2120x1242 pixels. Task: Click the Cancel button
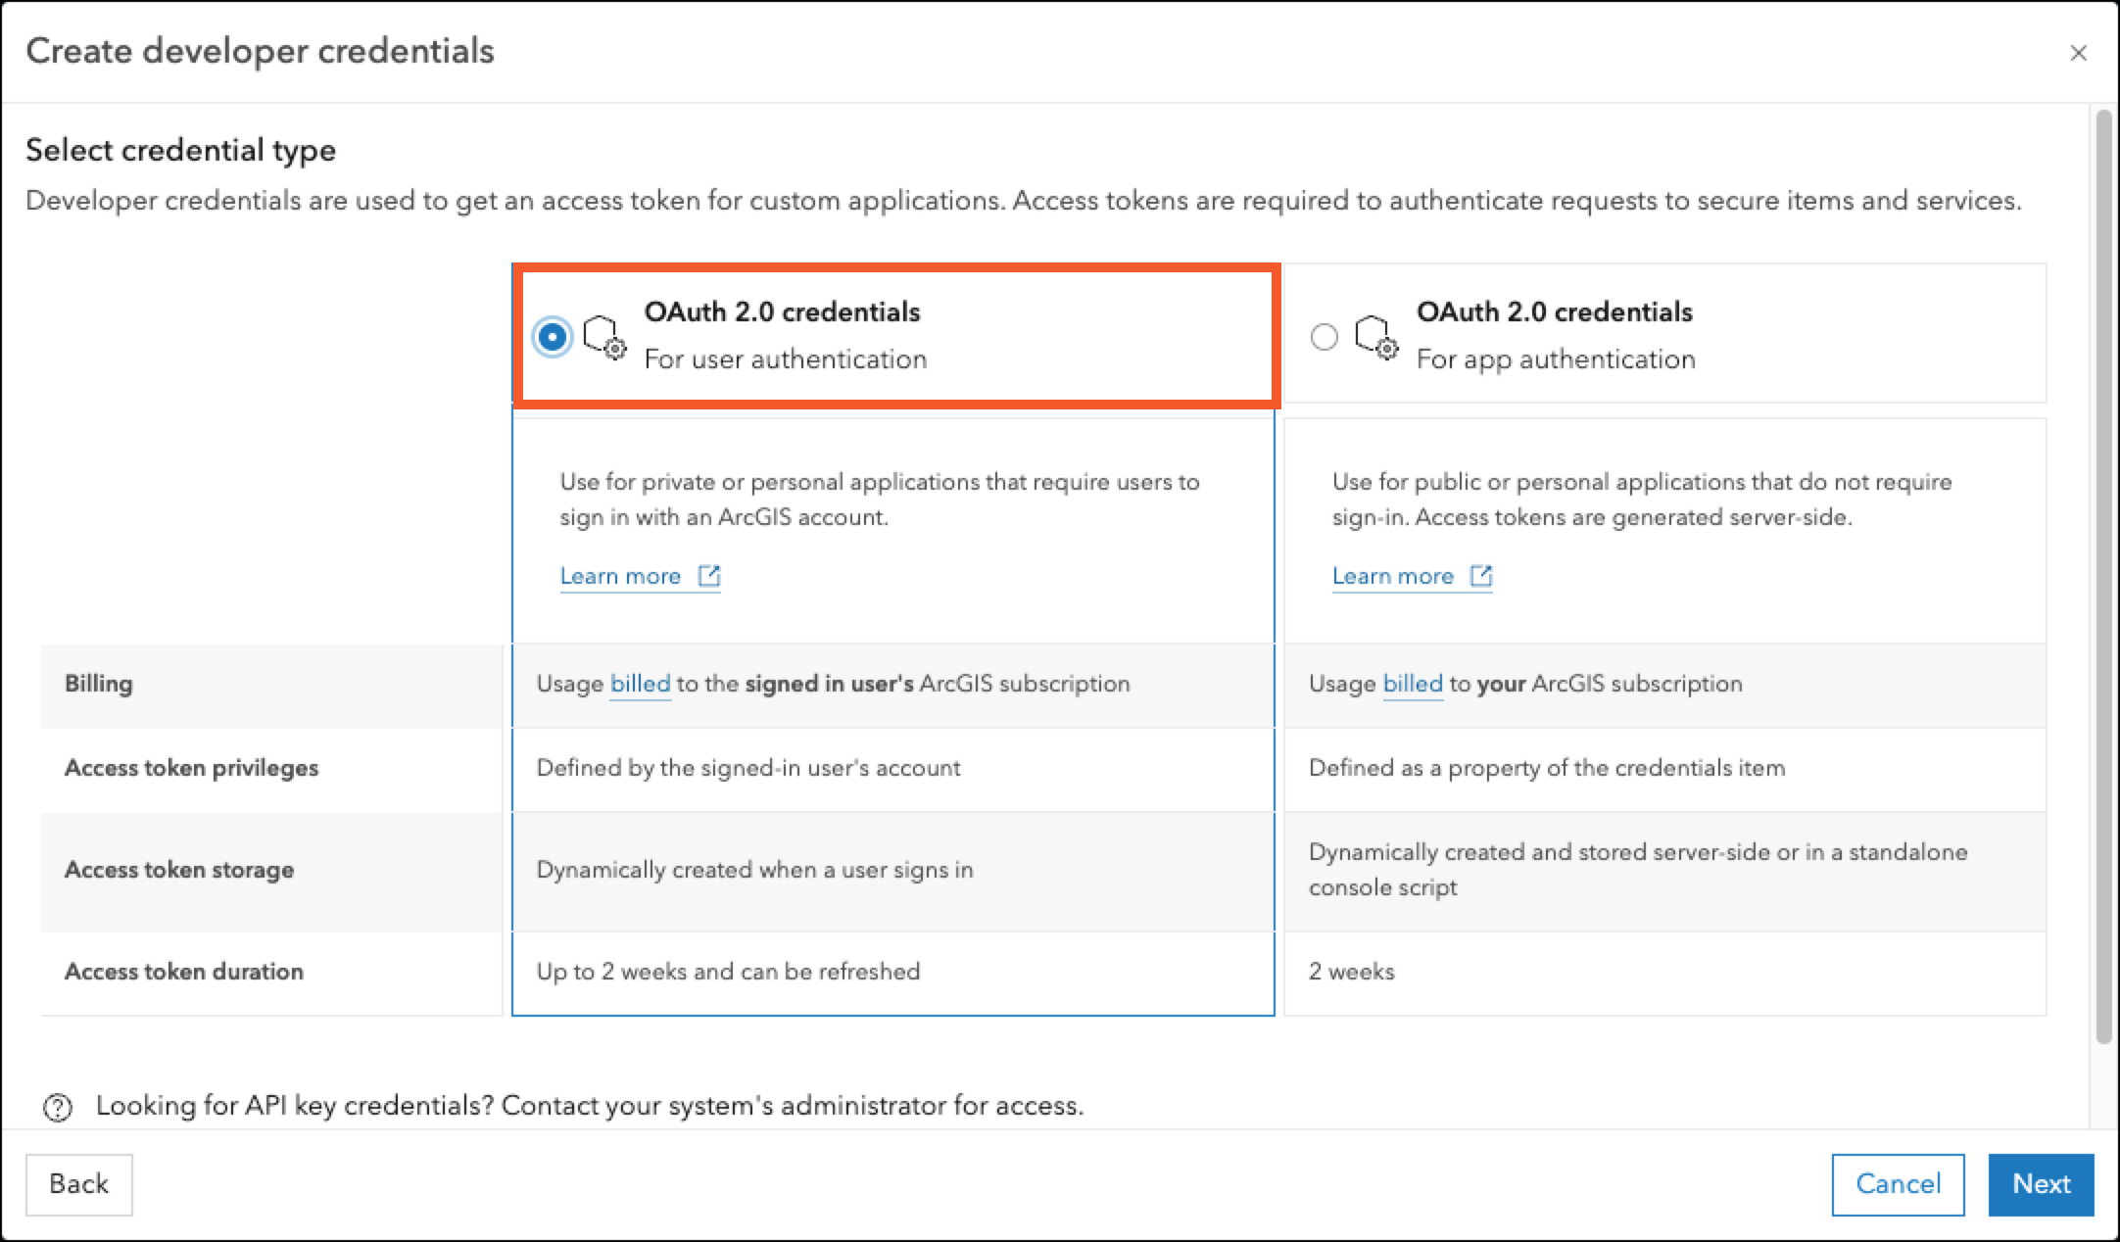pyautogui.click(x=1898, y=1184)
